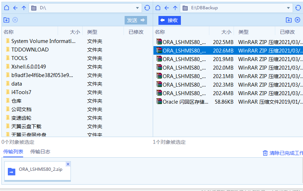
Task: Go back in the left pane
Action: 15,8
